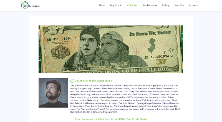Go to the Account page
Image resolution: width=222 pixels, height=122 pixels.
[x=193, y=5]
